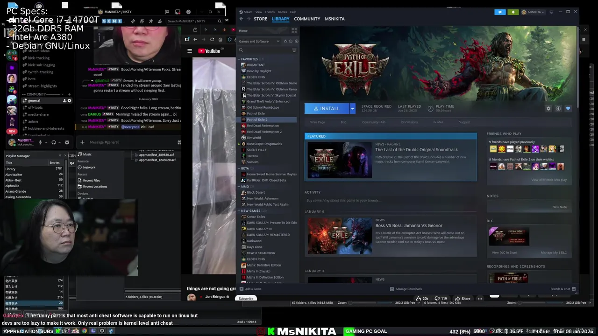Click the YouTube logo in the browser

209,51
